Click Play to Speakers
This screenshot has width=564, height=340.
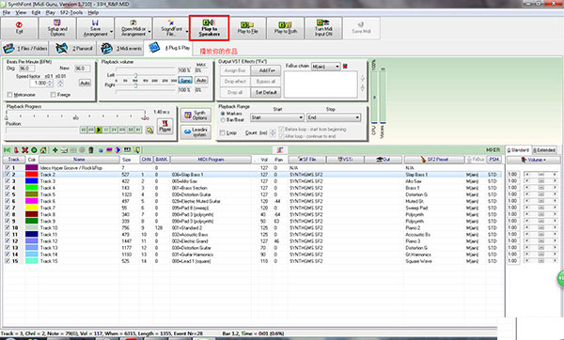pos(210,28)
